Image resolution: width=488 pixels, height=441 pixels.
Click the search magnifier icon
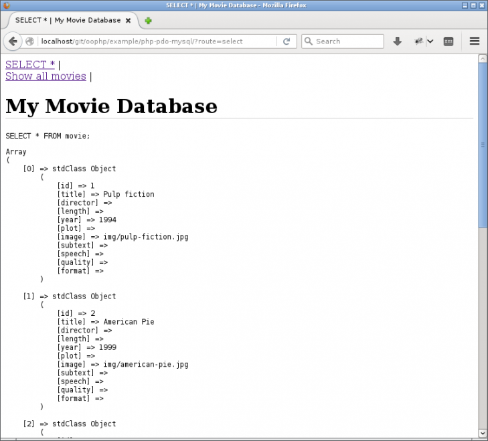[x=308, y=41]
